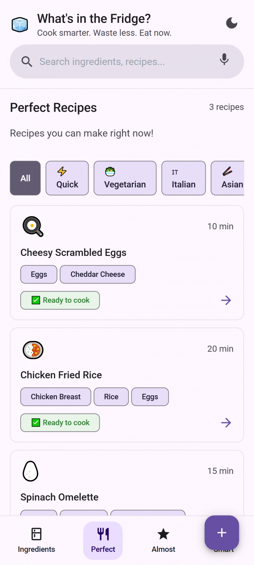The width and height of the screenshot is (254, 565).
Task: Click the egg icon on Spinach Omelette
Action: click(x=30, y=471)
